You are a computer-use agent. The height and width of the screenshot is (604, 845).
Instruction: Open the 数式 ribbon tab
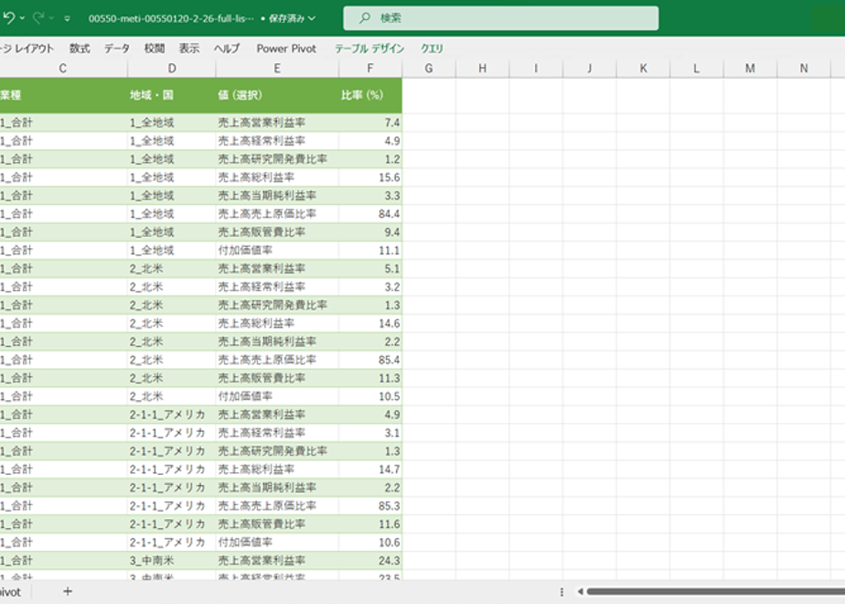click(80, 49)
